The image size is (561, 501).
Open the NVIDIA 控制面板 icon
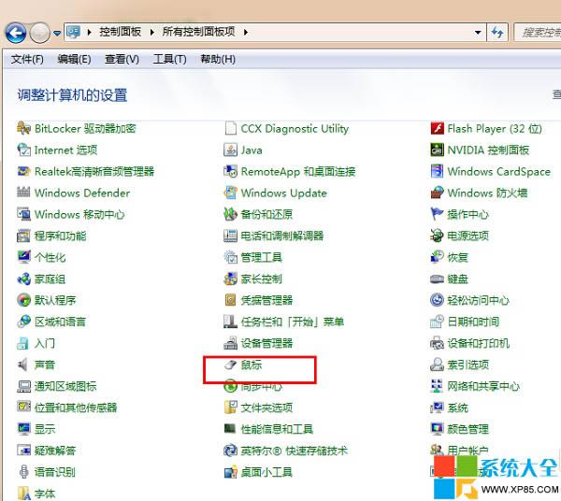click(437, 150)
